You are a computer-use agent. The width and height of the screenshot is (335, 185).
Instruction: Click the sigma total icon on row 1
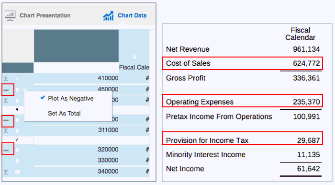(x=6, y=79)
